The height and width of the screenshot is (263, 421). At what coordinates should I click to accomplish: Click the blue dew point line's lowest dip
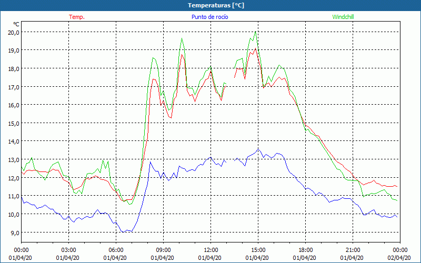coord(123,232)
